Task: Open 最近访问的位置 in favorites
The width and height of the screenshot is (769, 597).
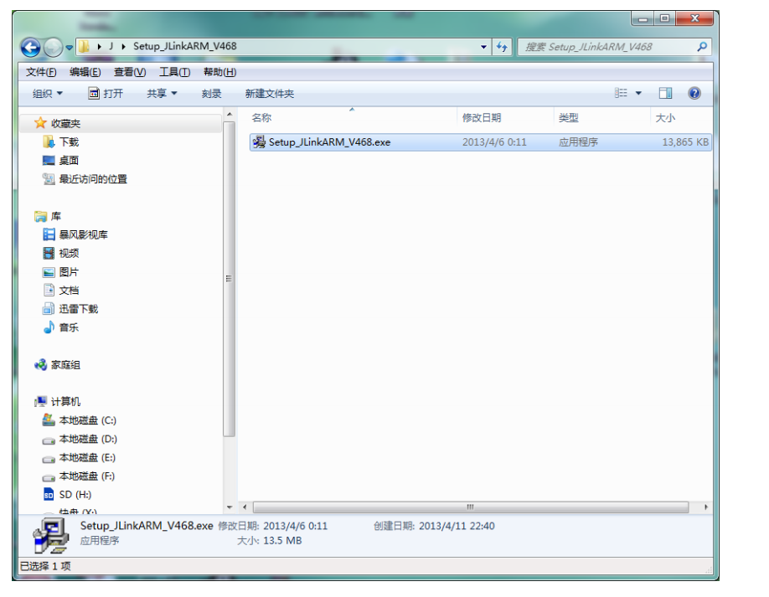Action: pyautogui.click(x=93, y=179)
